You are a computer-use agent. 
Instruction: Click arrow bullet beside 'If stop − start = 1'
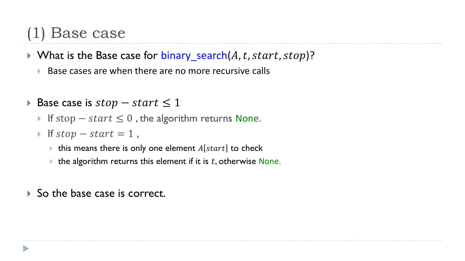39,134
